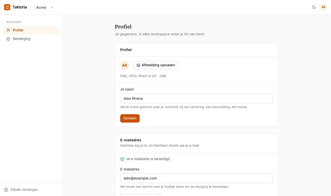
Task: Click the Taktoria logo icon
Action: click(7, 7)
